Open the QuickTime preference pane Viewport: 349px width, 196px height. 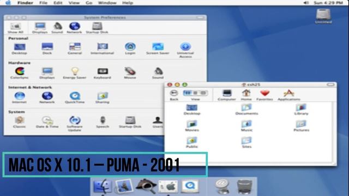click(x=75, y=97)
